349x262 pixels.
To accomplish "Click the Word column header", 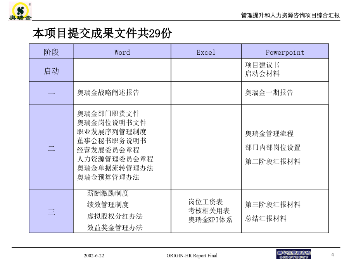I will coord(122,52).
